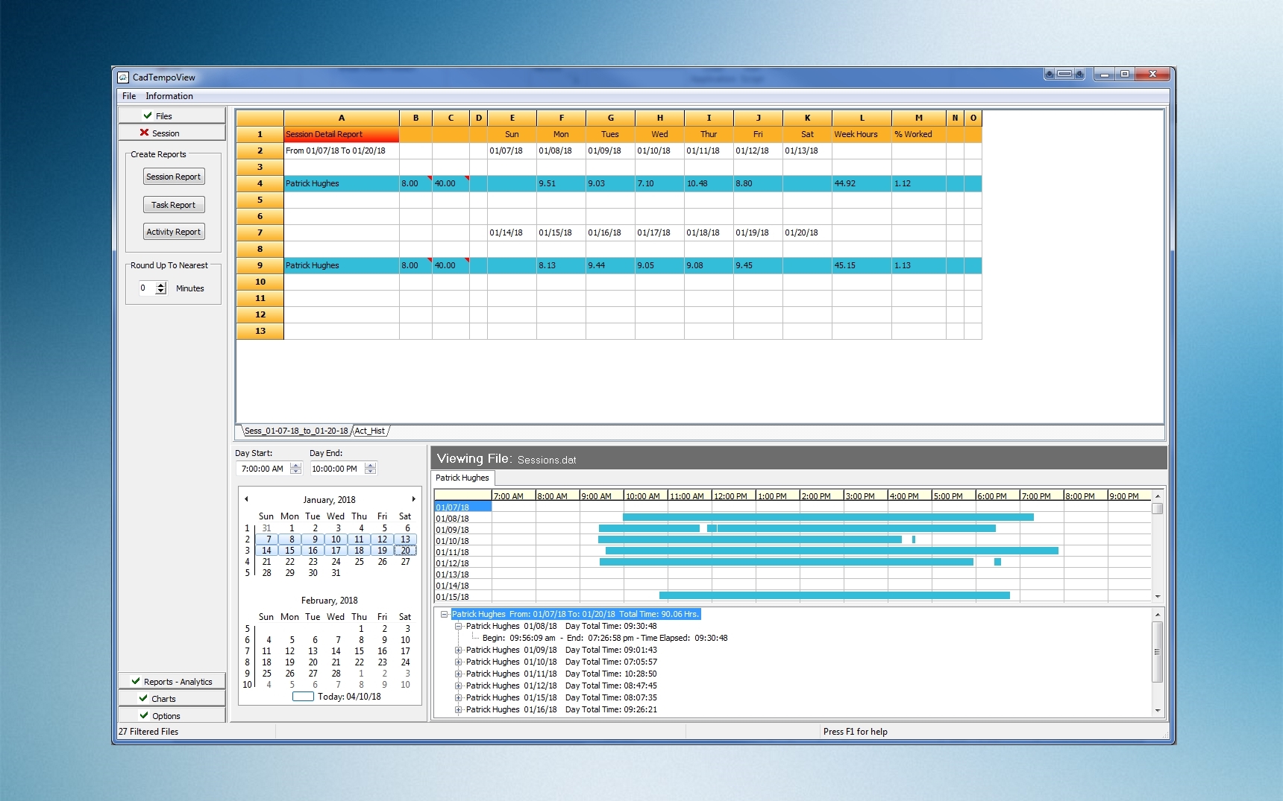Open the Session panel with red X
Viewport: 1283px width, 801px height.
(x=172, y=133)
